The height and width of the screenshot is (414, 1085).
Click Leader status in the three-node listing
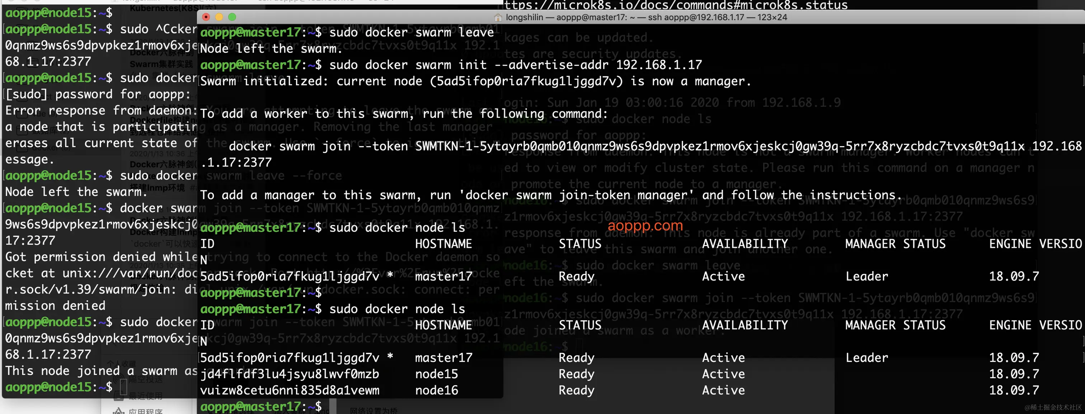tap(866, 357)
